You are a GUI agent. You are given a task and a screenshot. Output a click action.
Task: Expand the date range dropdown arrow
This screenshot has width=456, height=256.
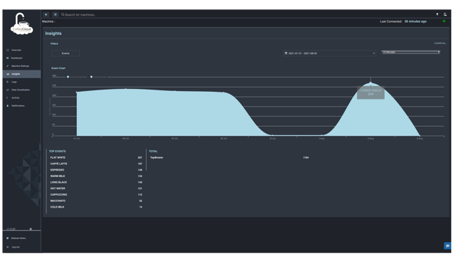373,53
